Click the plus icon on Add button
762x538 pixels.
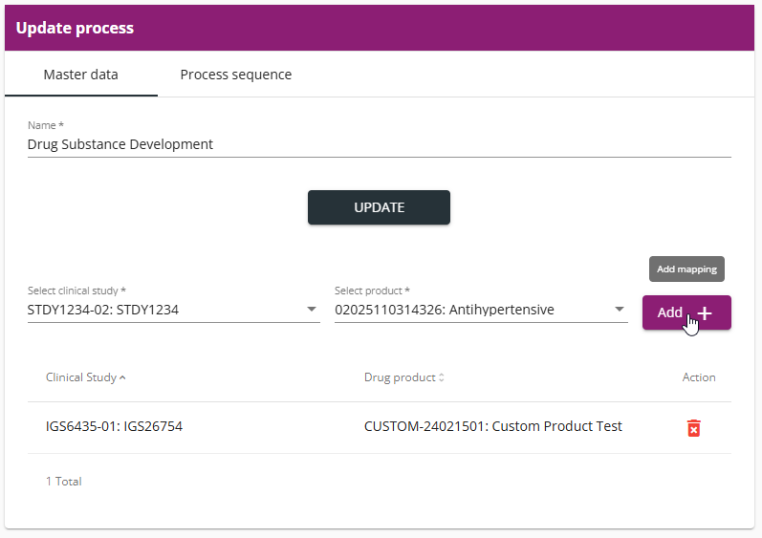705,313
